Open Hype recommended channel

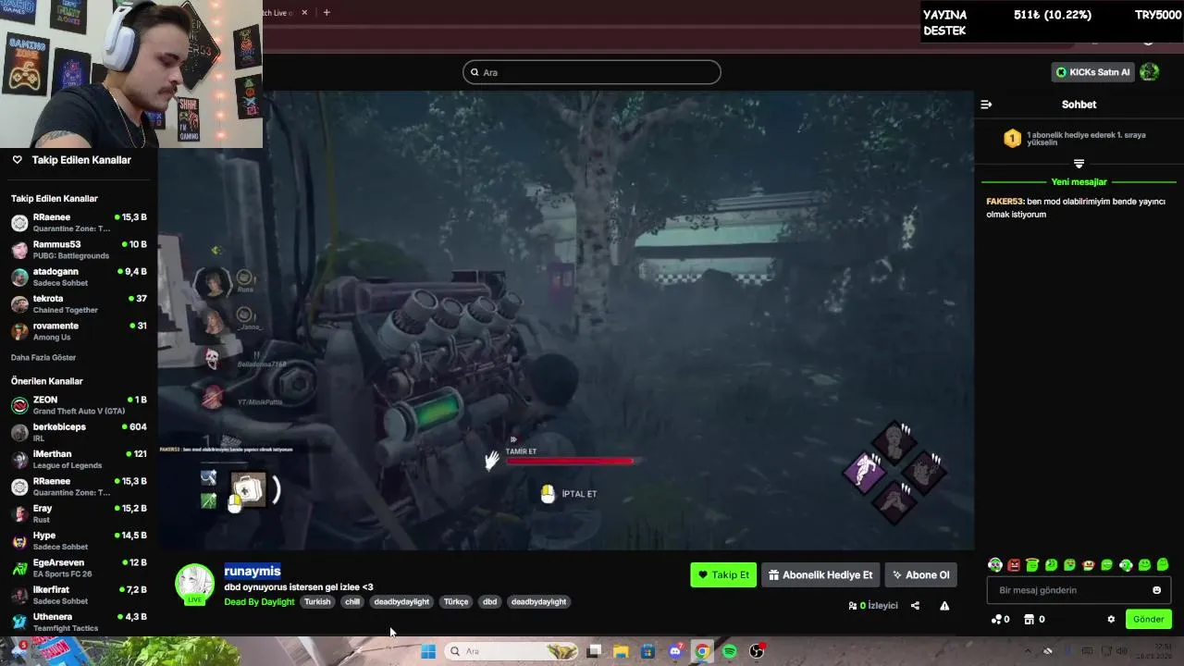[79, 541]
